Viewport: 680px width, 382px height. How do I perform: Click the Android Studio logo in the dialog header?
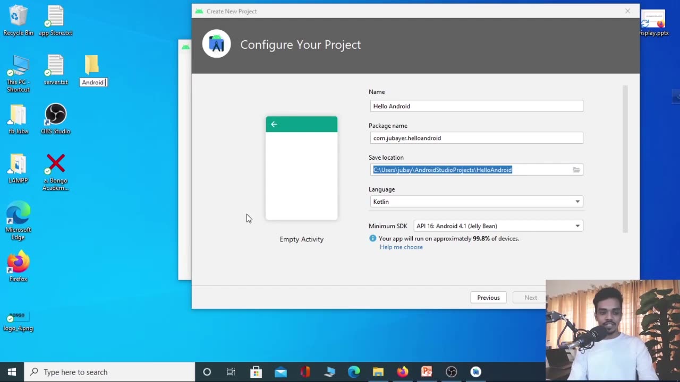click(216, 44)
